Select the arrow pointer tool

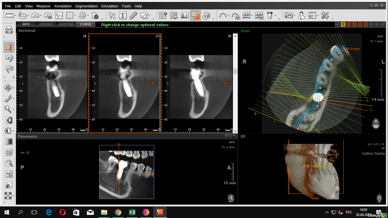pos(112,15)
